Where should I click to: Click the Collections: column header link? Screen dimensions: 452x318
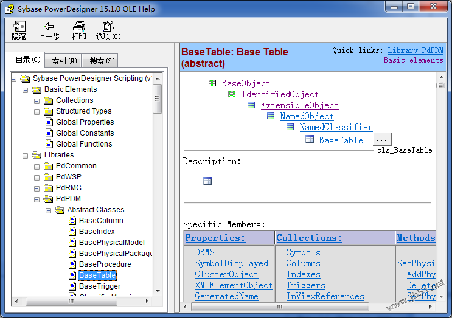pyautogui.click(x=309, y=238)
